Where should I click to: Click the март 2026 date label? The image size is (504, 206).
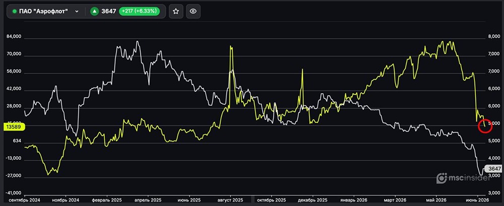tap(395, 200)
